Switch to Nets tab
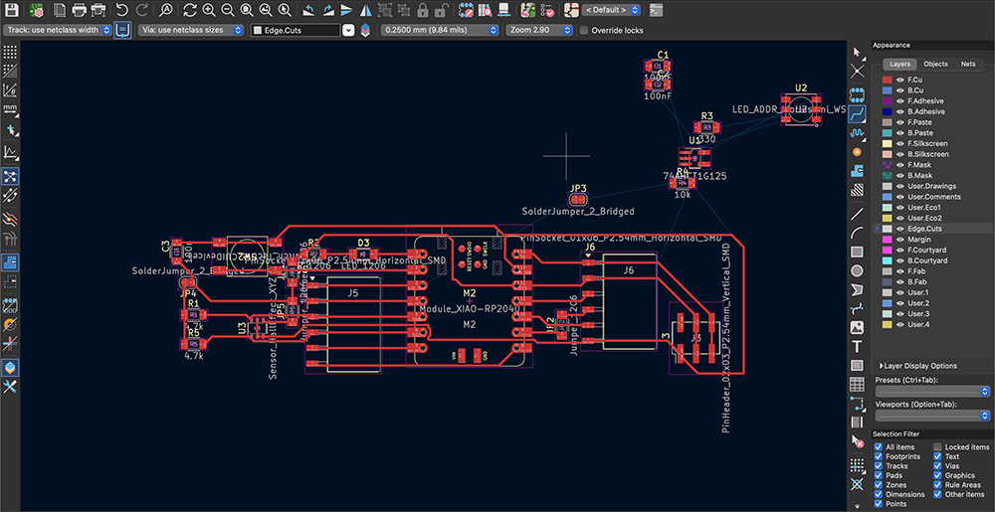 point(968,64)
